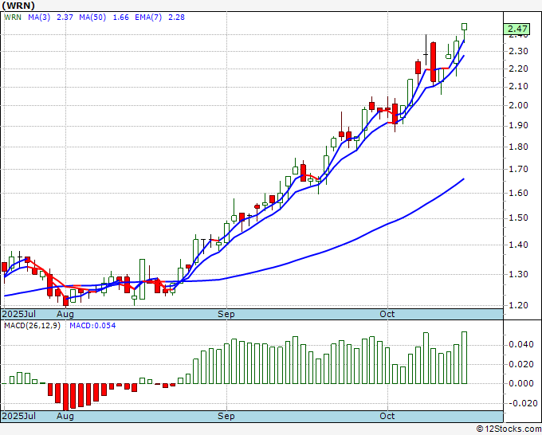Click the 0.000 MACD axis label

tap(521, 383)
